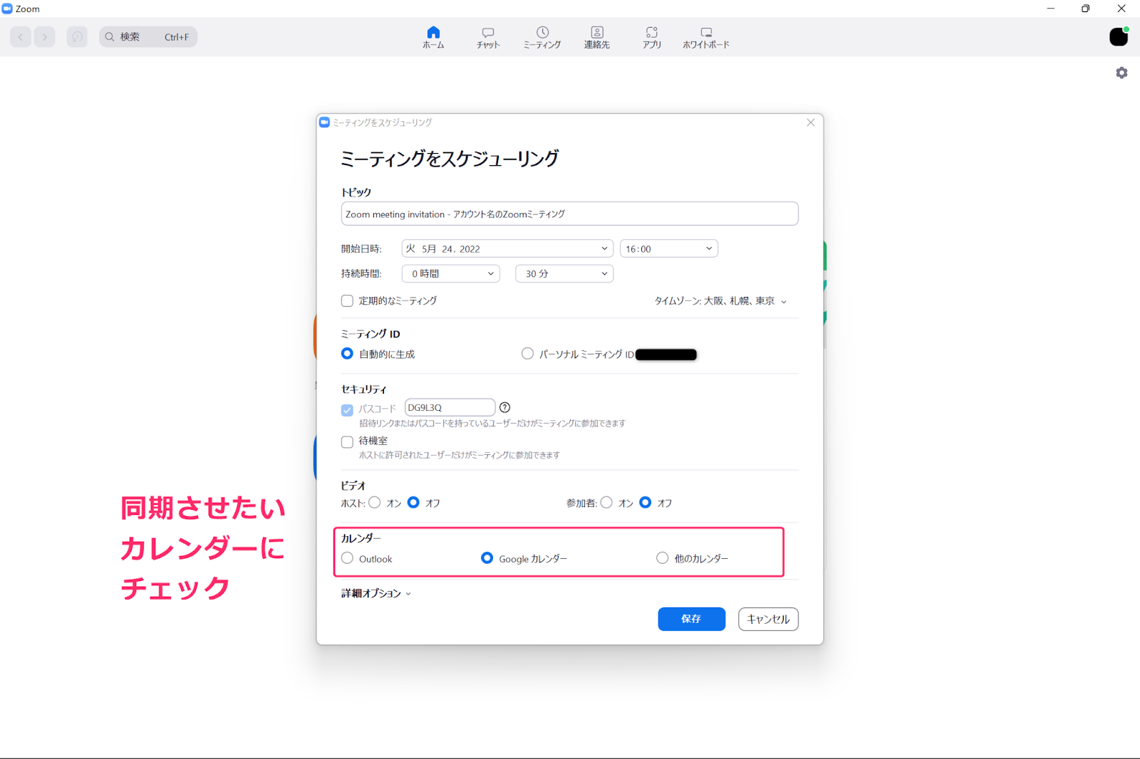Click the キャンセル cancel button
The height and width of the screenshot is (759, 1140).
[768, 619]
